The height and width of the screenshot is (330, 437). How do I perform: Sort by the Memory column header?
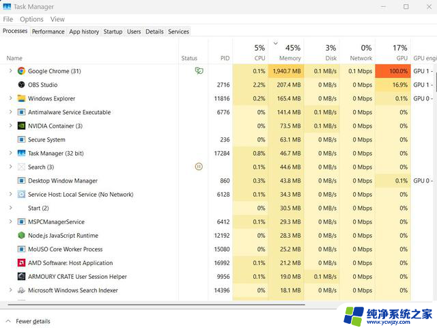(285, 51)
